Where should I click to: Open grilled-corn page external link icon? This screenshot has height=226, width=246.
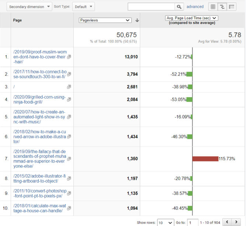(x=69, y=100)
